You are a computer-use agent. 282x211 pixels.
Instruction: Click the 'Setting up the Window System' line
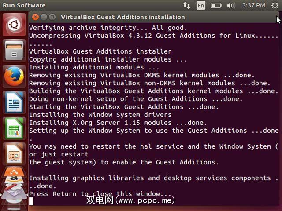tap(154, 131)
